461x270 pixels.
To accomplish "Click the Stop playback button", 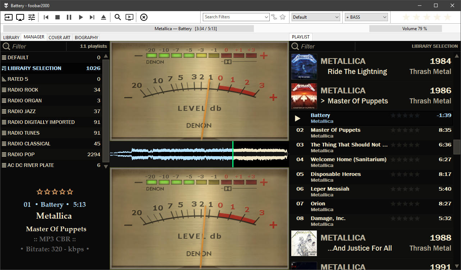I will pos(58,17).
